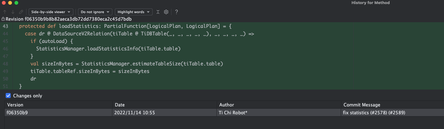Open the Side-by-side viewer dropdown

coord(51,12)
